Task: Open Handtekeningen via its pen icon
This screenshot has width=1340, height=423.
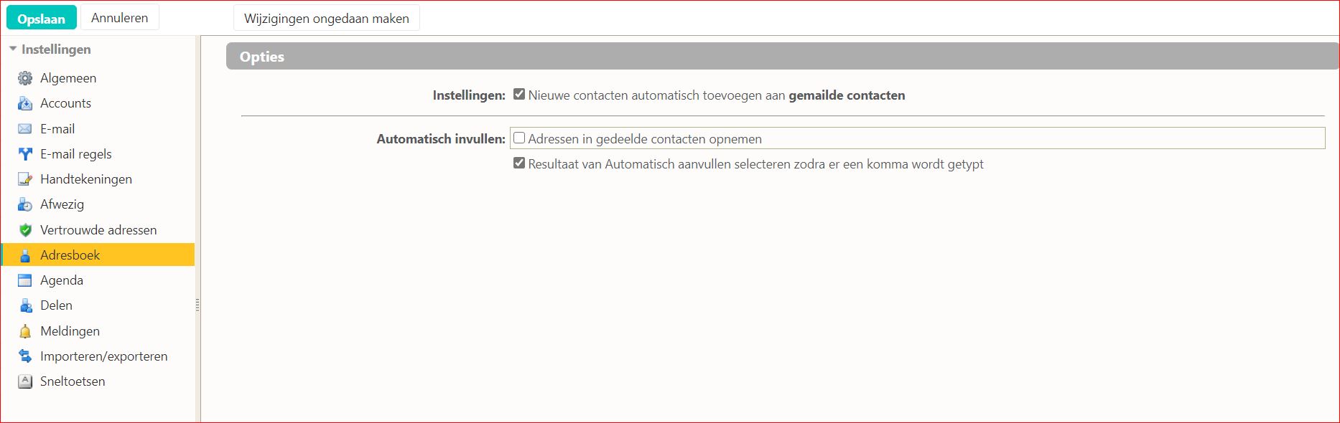Action: click(x=25, y=179)
